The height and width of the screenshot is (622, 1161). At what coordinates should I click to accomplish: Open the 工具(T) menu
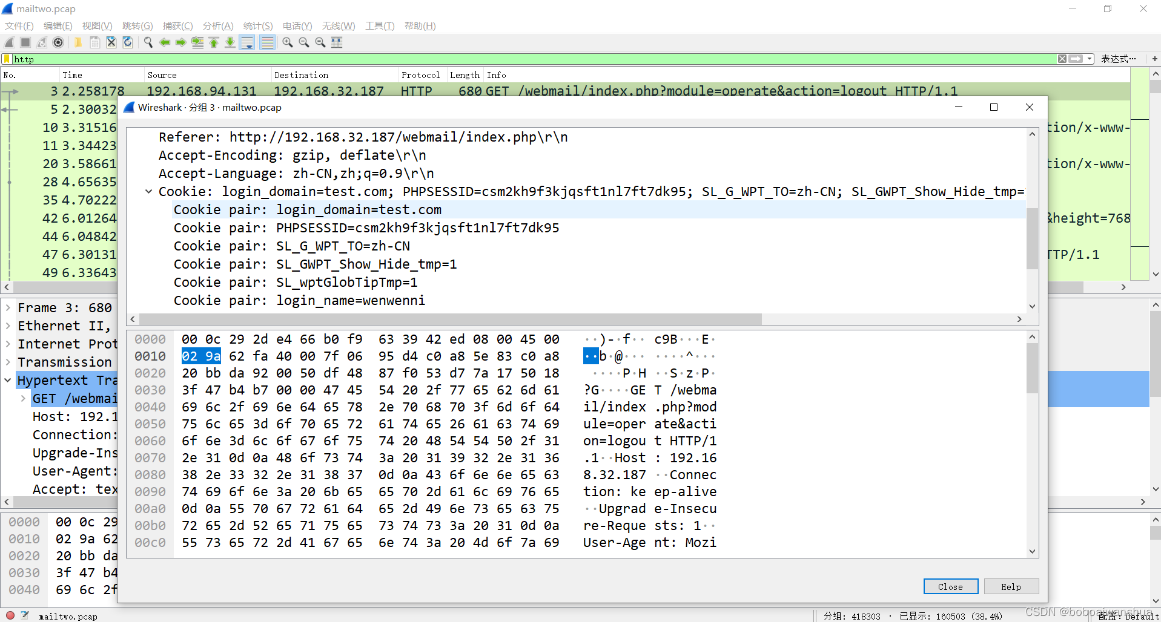pyautogui.click(x=380, y=26)
